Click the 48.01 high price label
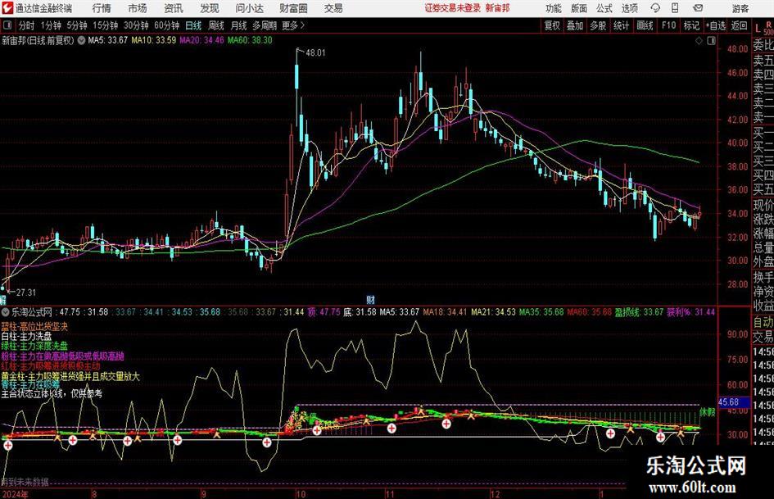Screen dimensions: 774x499 click(315, 52)
